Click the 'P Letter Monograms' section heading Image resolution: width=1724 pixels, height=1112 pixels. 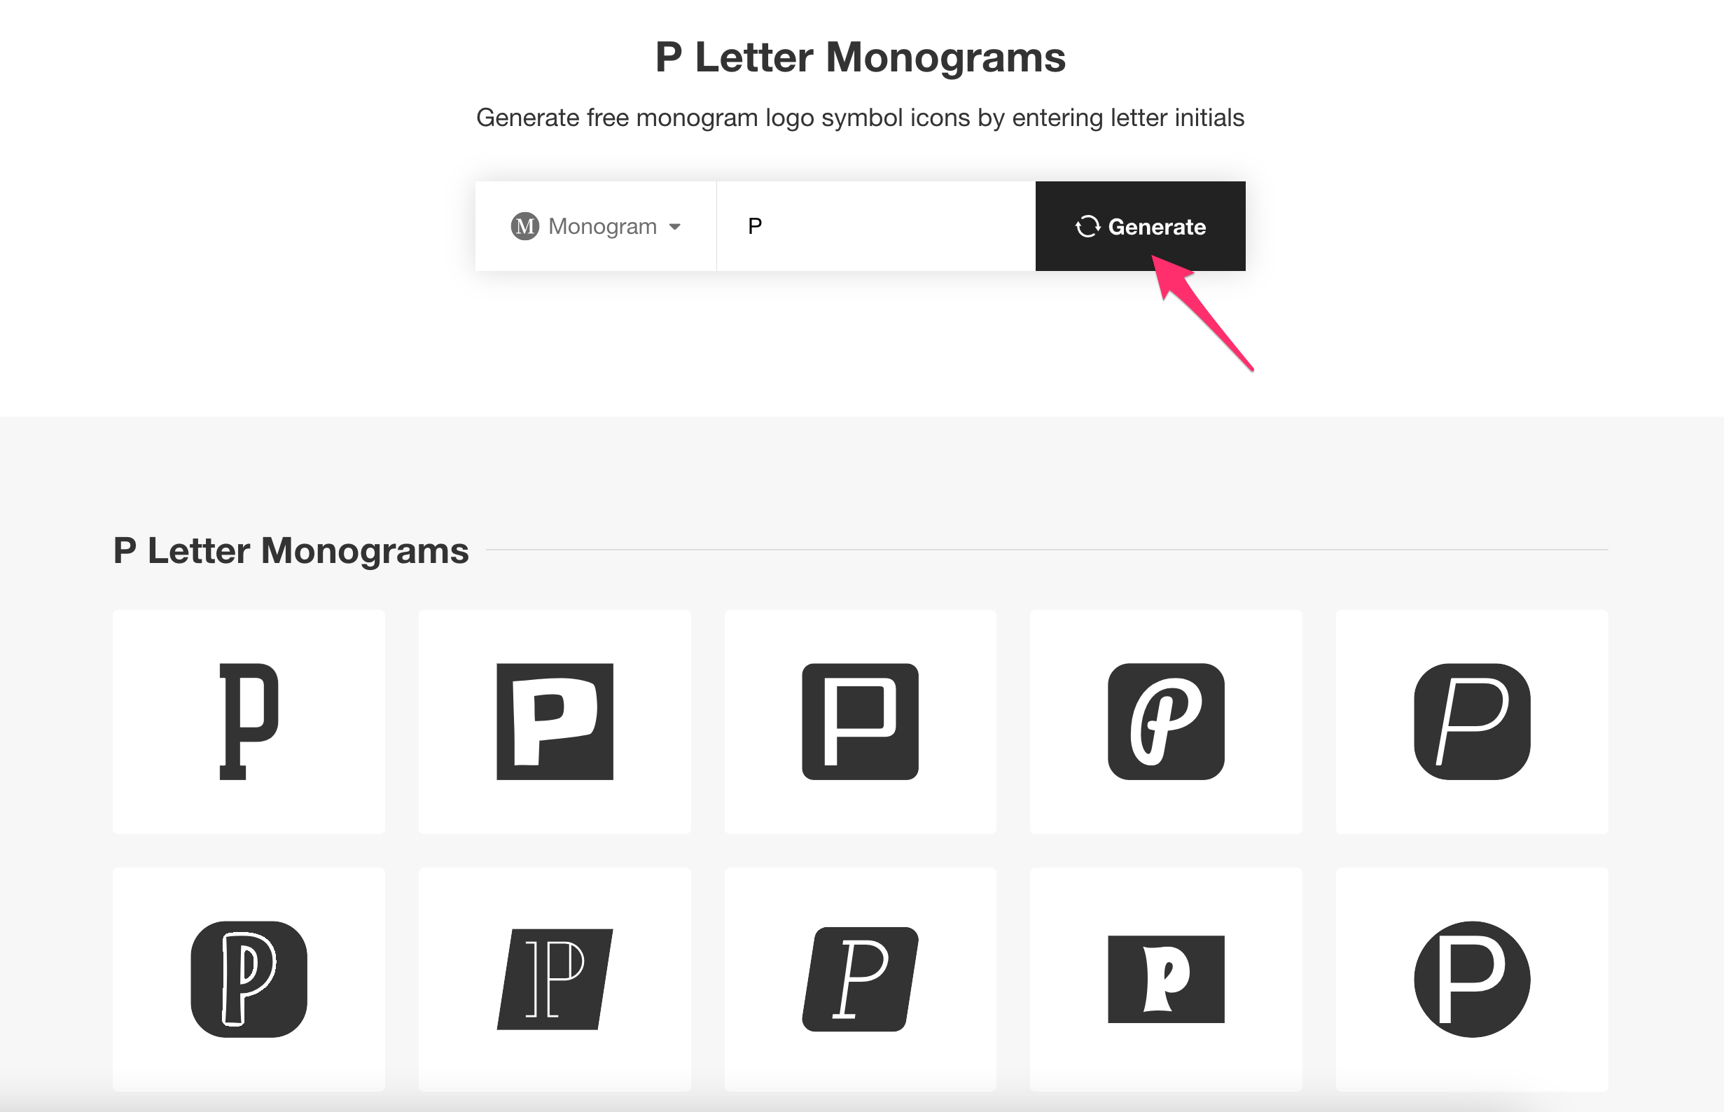click(291, 550)
